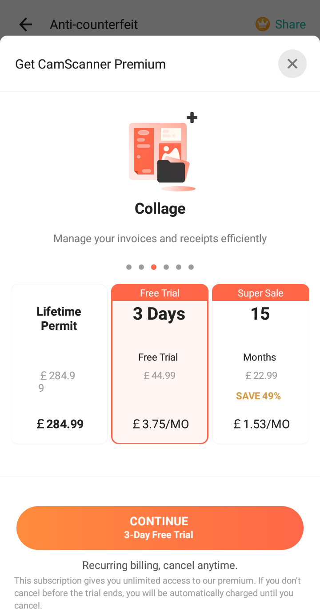Image resolution: width=320 pixels, height=609 pixels.
Task: Close the Get CamScanner Premium dialog
Action: click(x=292, y=64)
